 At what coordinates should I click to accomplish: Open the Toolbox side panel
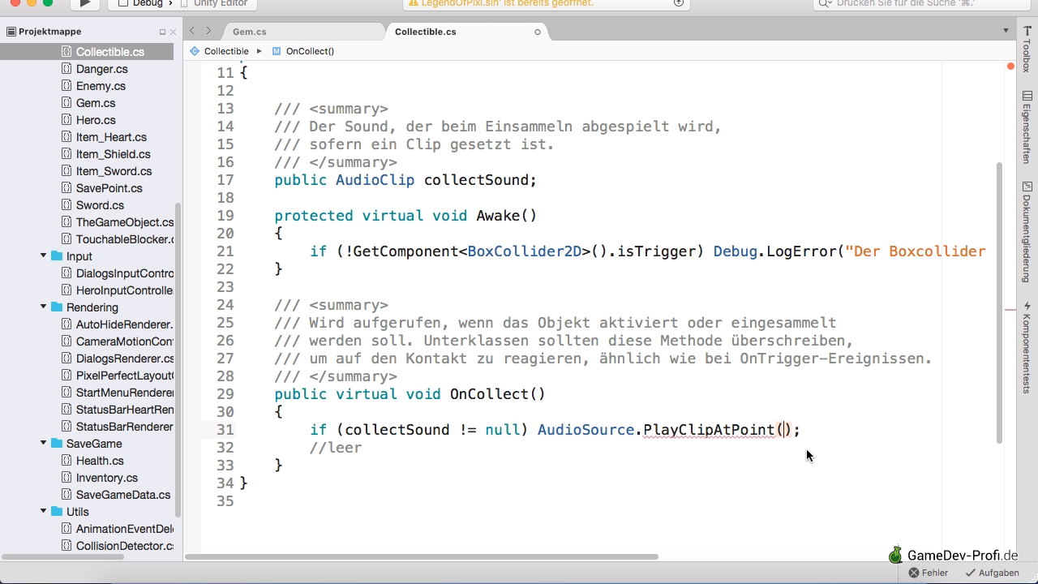point(1027,50)
